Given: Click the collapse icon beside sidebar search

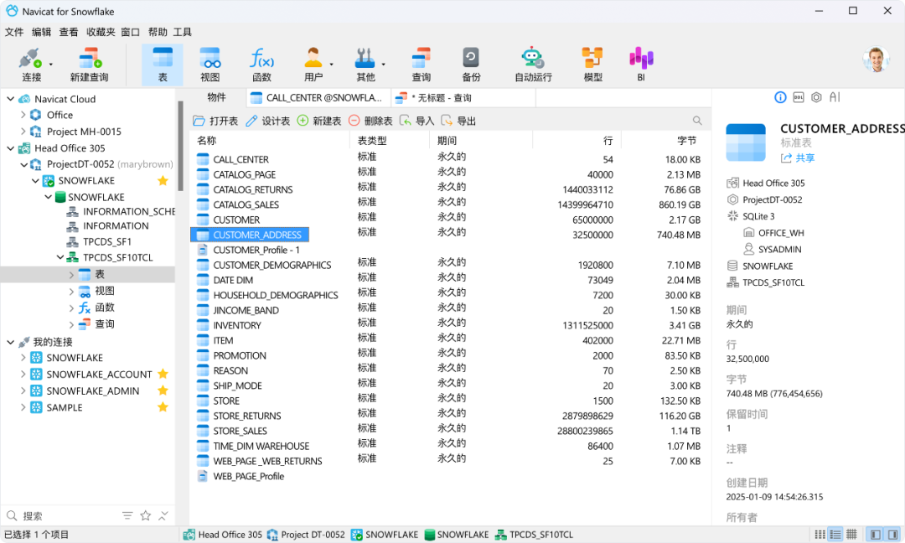Looking at the screenshot, I should 163,515.
